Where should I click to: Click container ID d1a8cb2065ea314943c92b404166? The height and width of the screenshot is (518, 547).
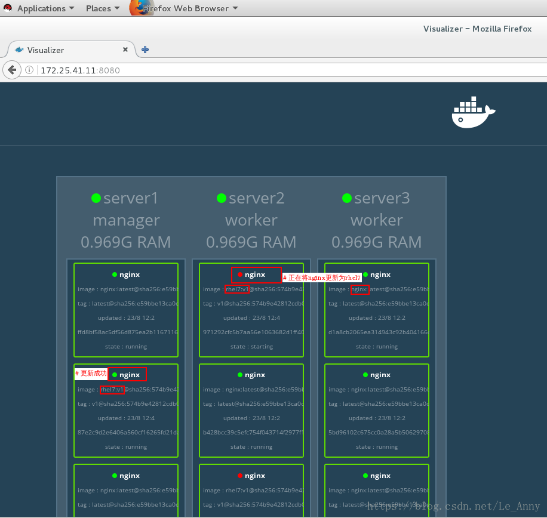point(379,332)
